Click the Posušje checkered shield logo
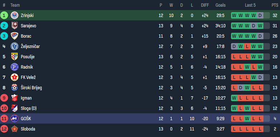The height and width of the screenshot is (137, 280). click(x=14, y=57)
